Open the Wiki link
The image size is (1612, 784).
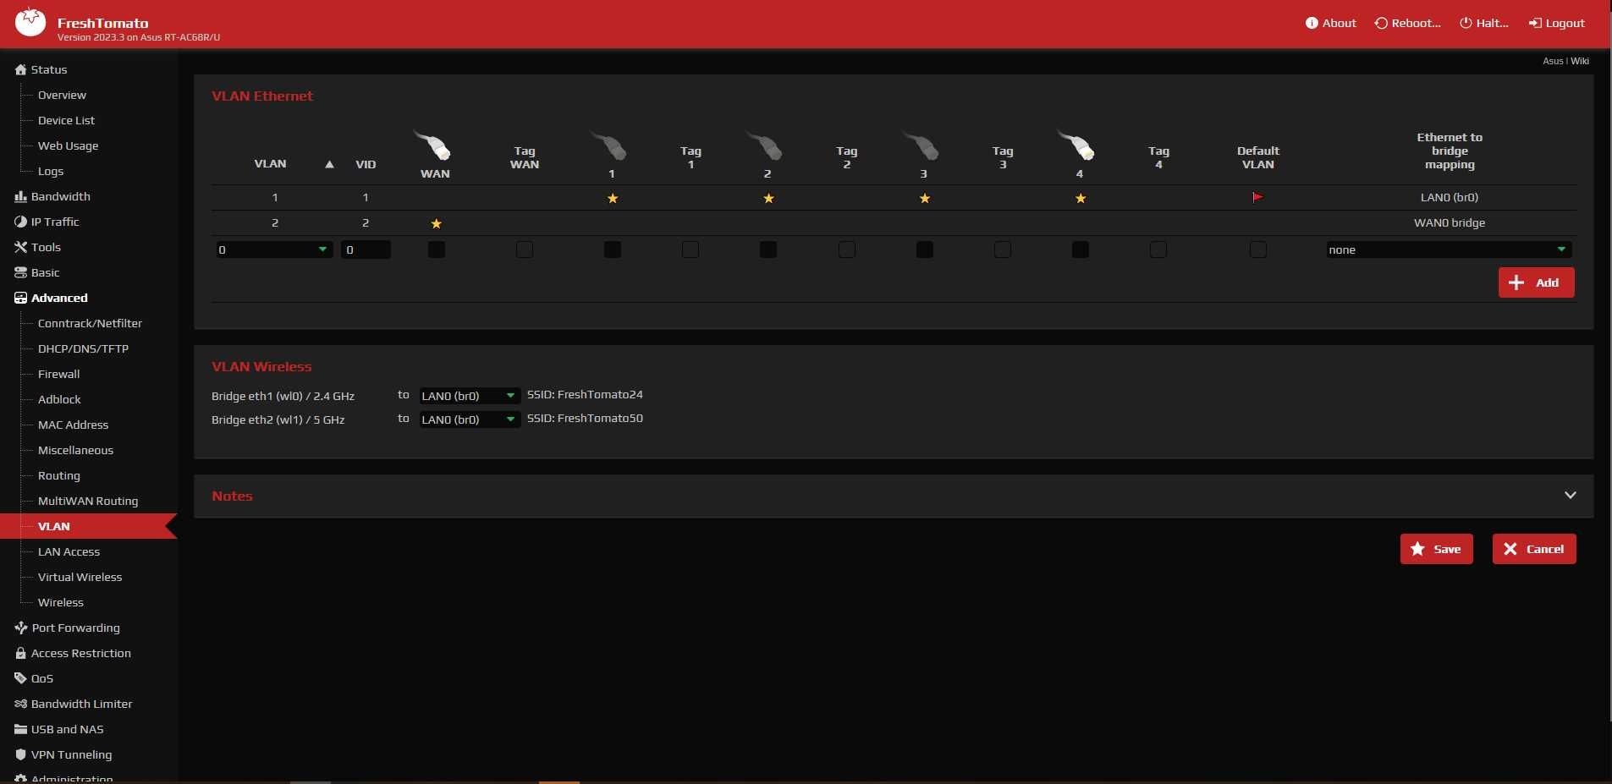pyautogui.click(x=1580, y=61)
